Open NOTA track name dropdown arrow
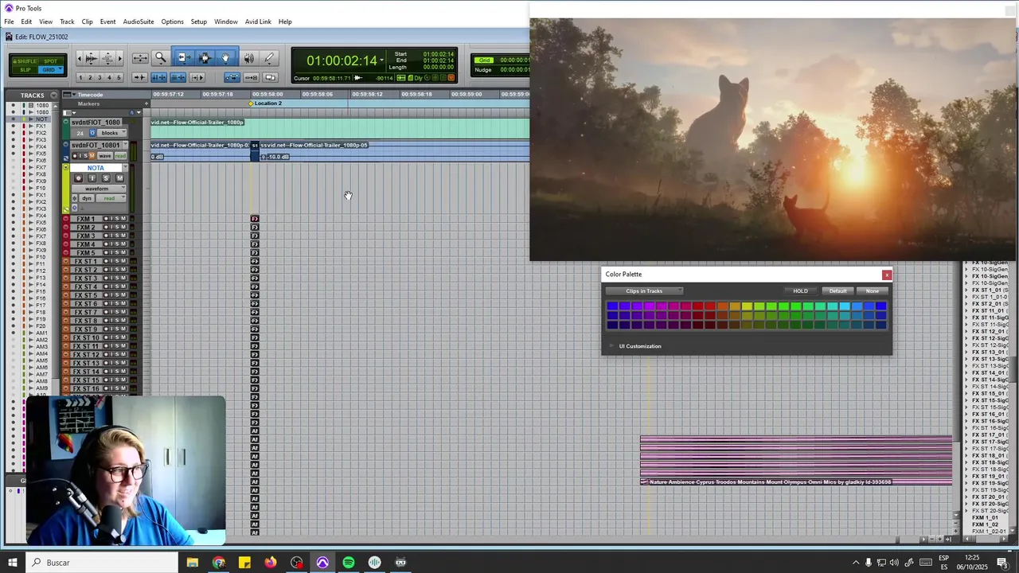1019x573 pixels. (x=125, y=167)
